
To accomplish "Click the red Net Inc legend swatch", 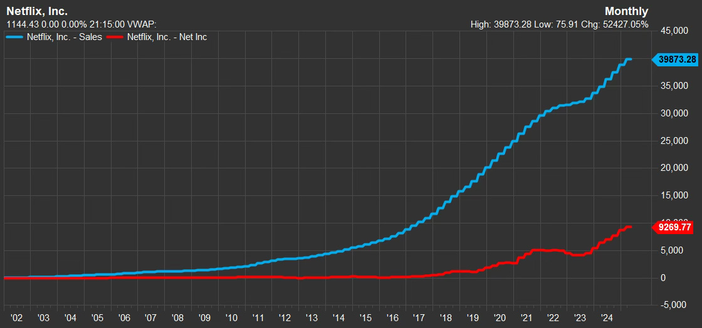I will coord(115,38).
